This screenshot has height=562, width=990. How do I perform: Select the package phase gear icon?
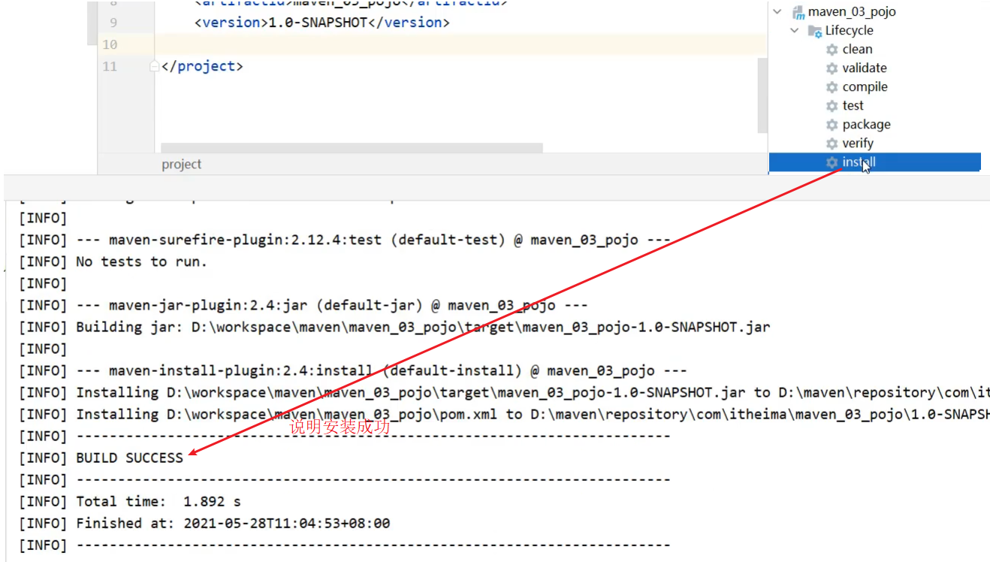pyautogui.click(x=832, y=125)
